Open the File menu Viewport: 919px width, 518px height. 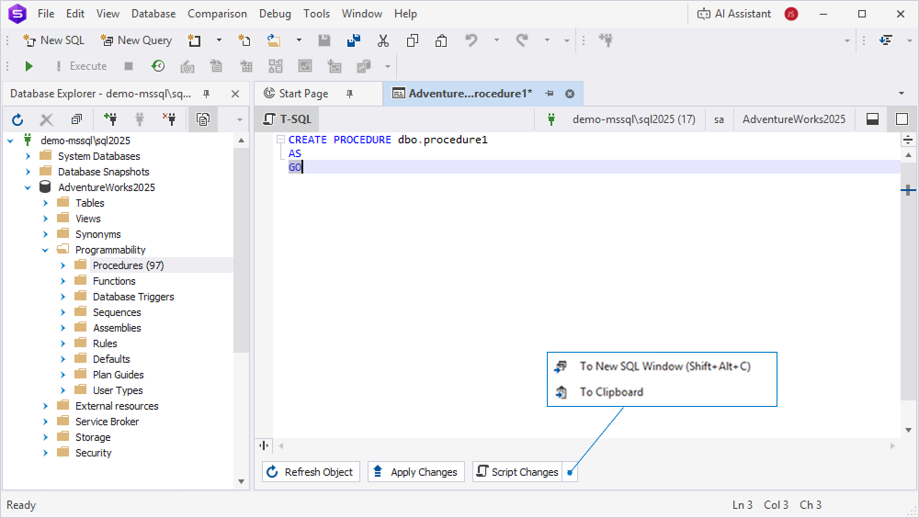pos(46,14)
